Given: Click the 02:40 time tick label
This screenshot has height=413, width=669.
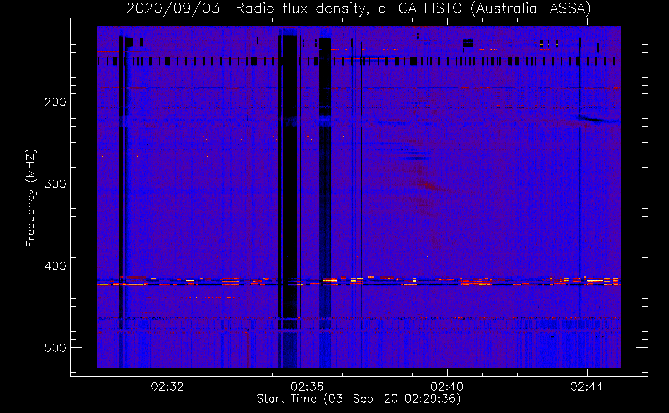Looking at the screenshot, I should pyautogui.click(x=447, y=387).
